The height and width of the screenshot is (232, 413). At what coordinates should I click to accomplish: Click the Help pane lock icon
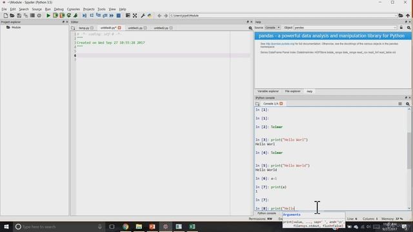[401, 28]
